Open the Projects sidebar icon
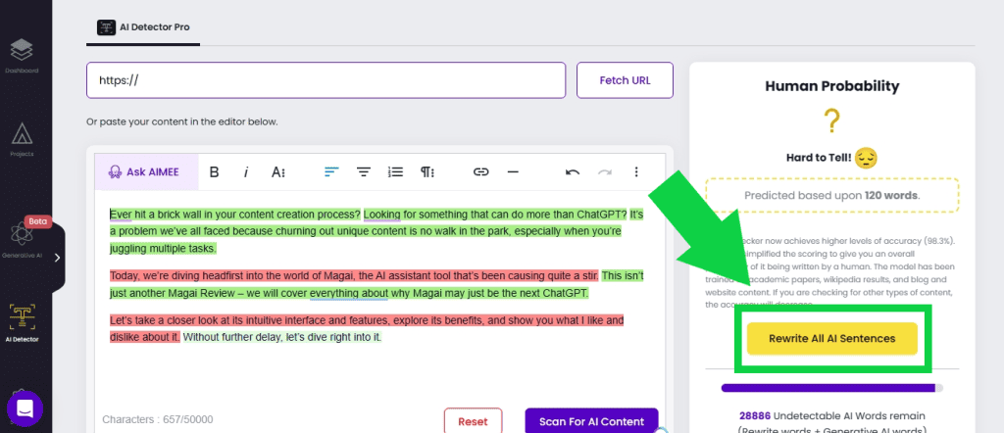 click(x=22, y=140)
